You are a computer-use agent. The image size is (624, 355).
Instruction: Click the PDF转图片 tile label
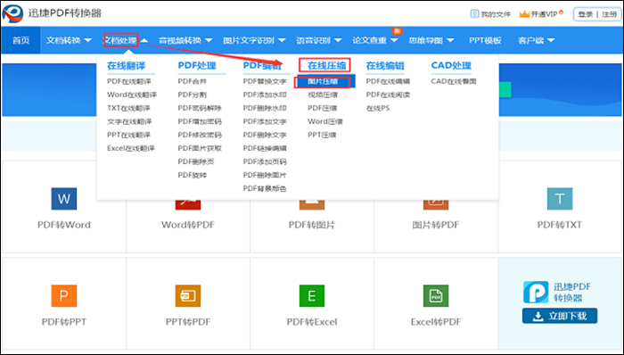coord(312,225)
